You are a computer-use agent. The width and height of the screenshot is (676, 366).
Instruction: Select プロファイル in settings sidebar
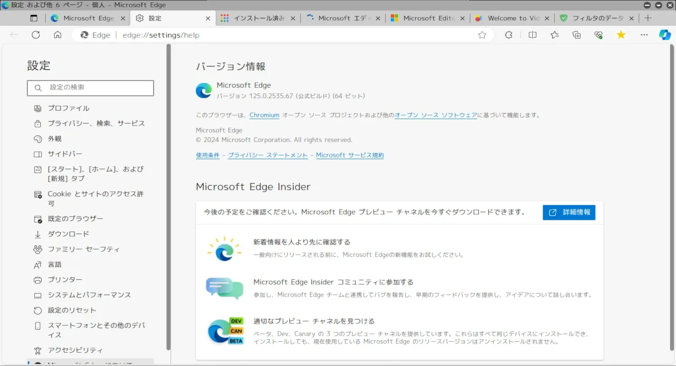pyautogui.click(x=69, y=108)
